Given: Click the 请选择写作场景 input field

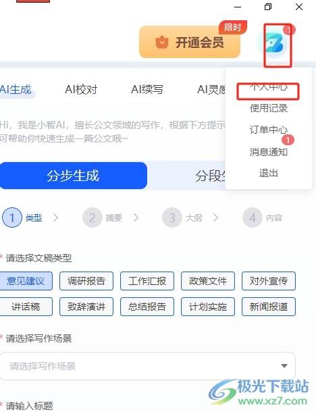Looking at the screenshot, I should click(148, 366).
